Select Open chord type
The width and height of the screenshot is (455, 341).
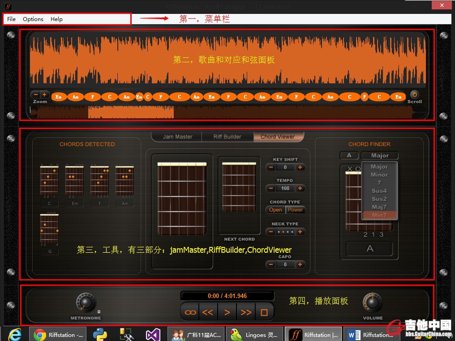point(275,210)
